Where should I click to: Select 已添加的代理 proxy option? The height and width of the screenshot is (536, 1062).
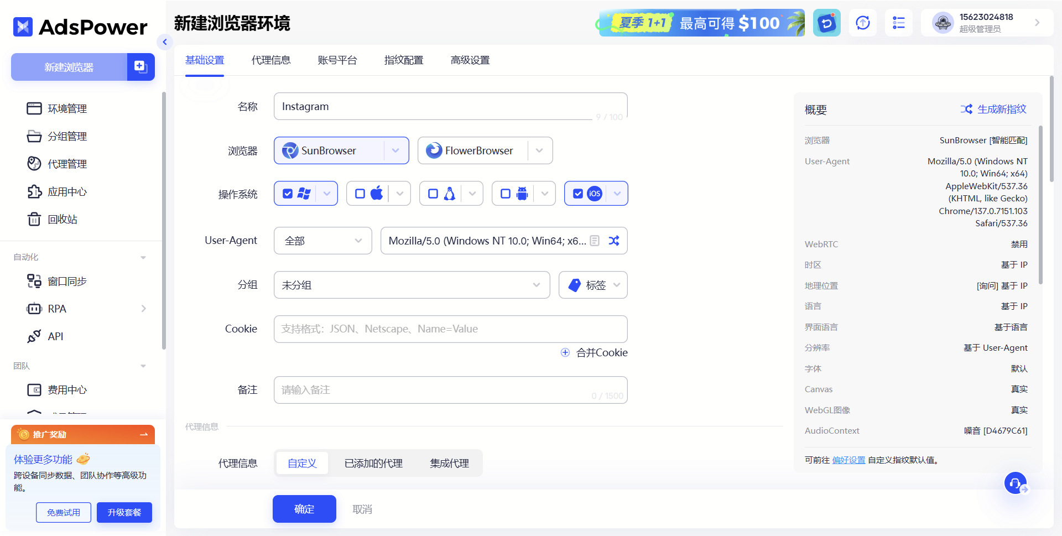coord(373,463)
